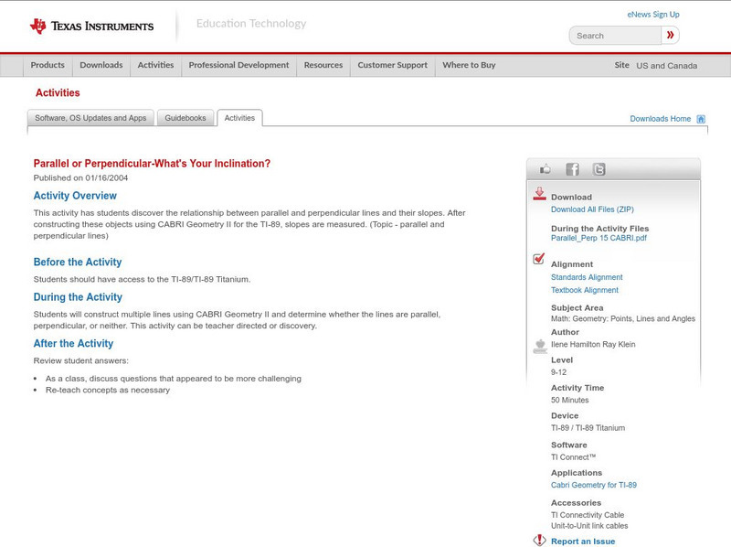Open the US and Canada site selector
The height and width of the screenshot is (547, 731).
pyautogui.click(x=666, y=66)
